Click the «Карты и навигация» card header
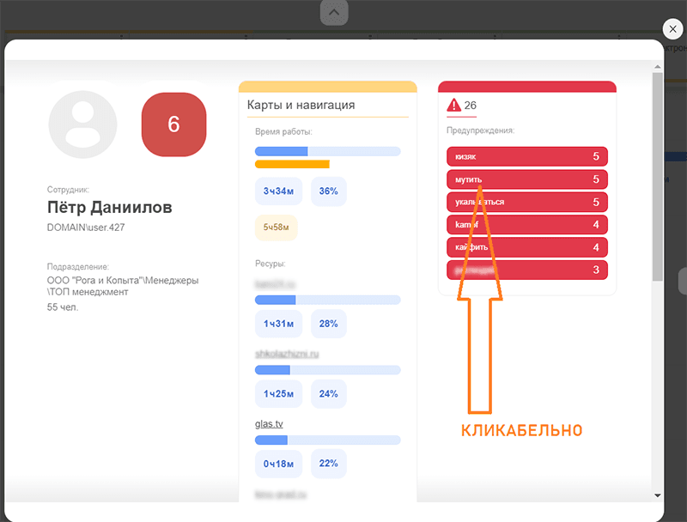The width and height of the screenshot is (687, 522). (301, 105)
